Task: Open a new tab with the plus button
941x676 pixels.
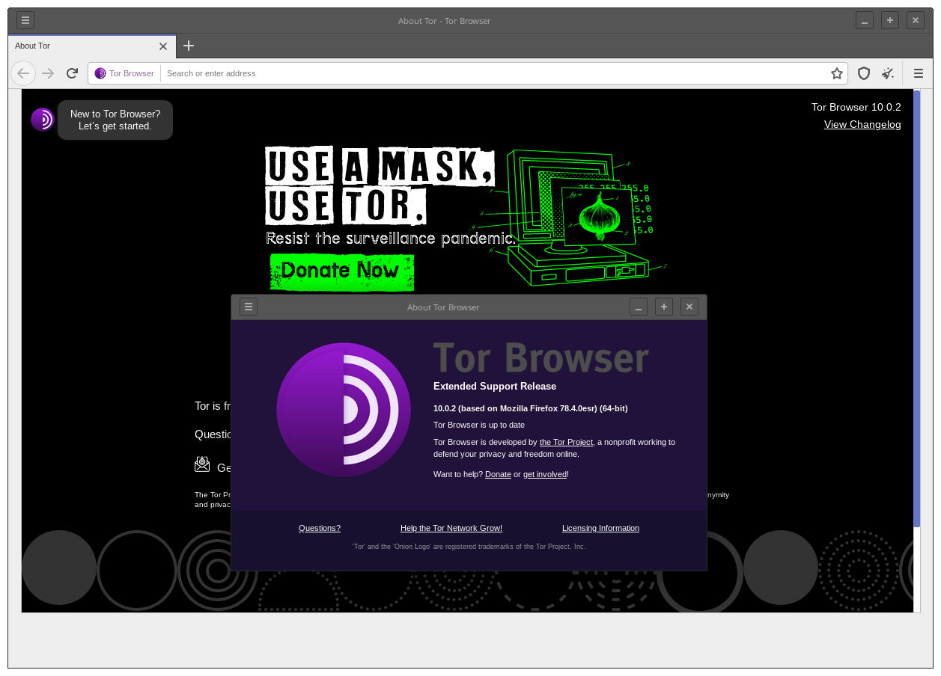Action: (189, 46)
